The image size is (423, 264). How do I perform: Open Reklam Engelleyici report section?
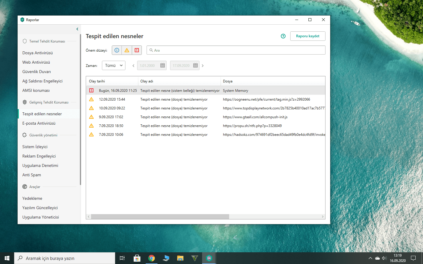[39, 156]
